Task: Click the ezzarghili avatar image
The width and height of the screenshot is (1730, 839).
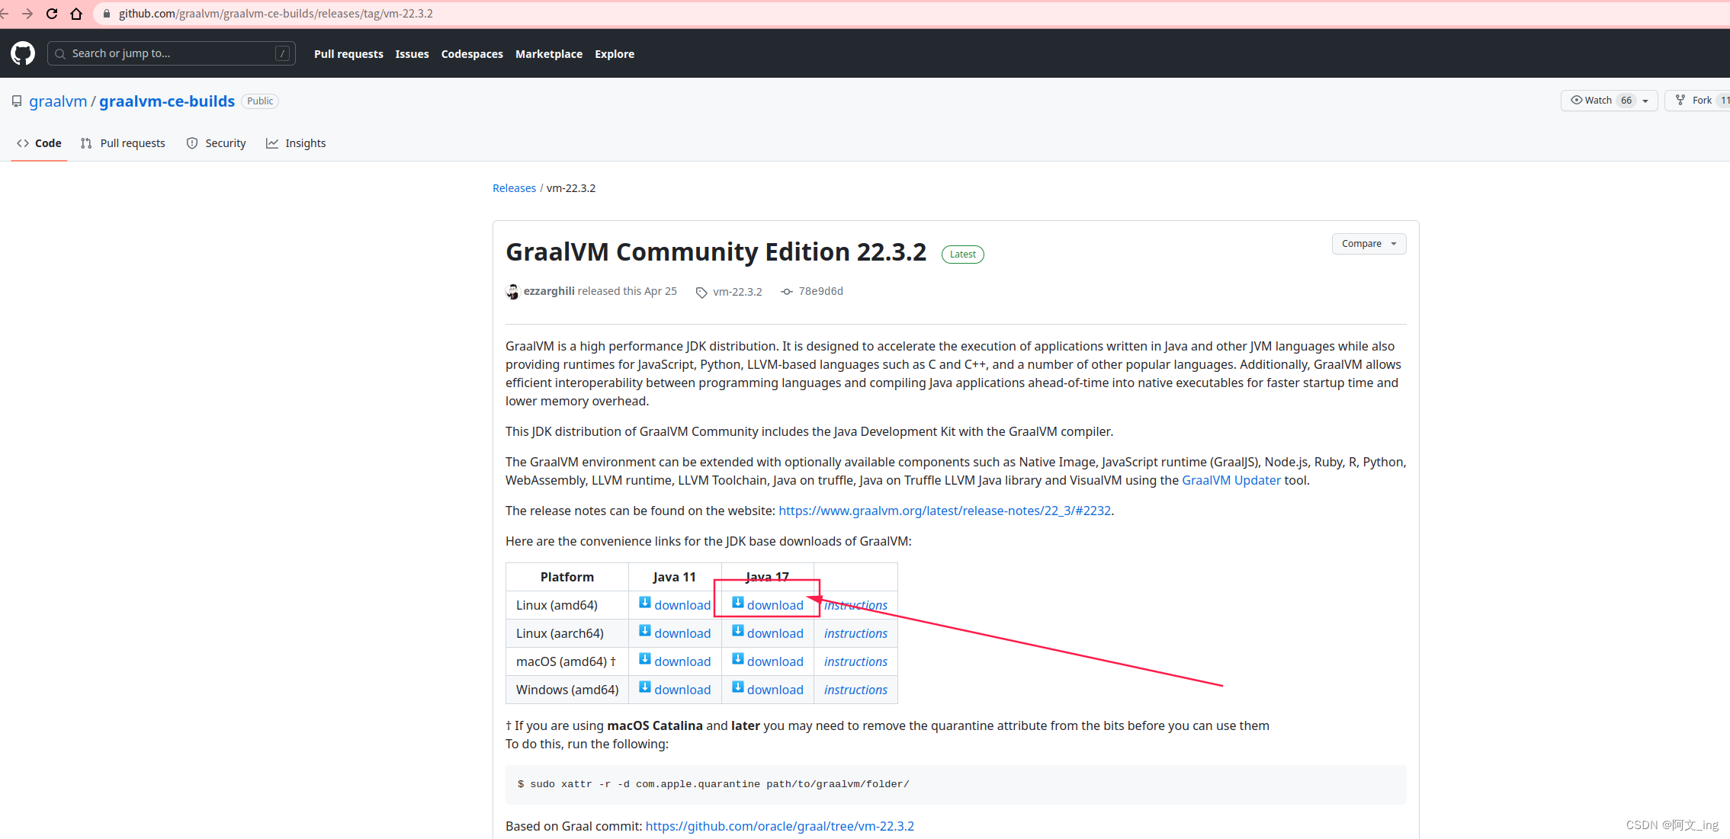Action: point(512,292)
